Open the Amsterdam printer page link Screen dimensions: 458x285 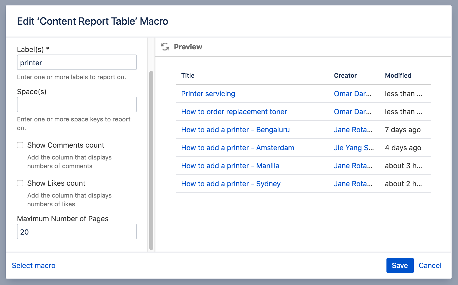237,148
